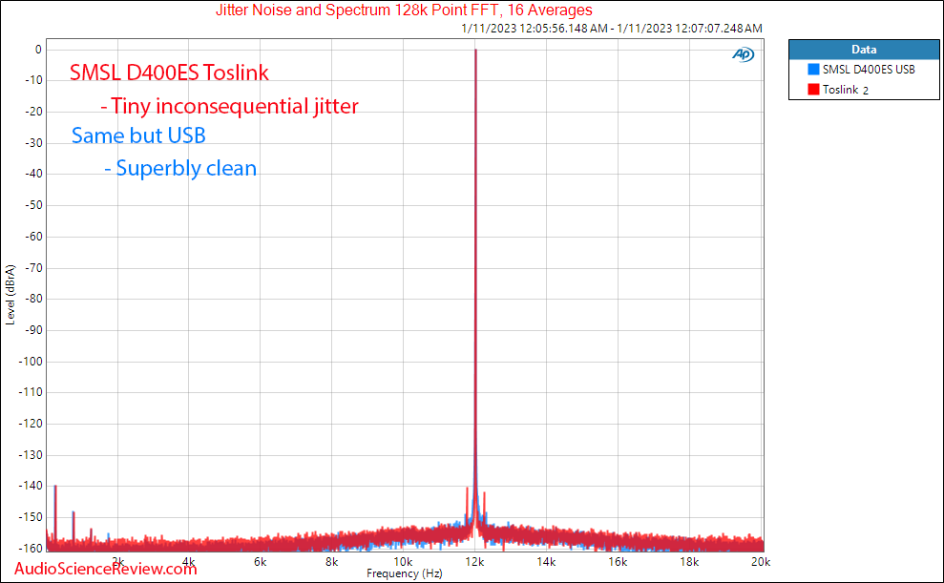
Task: Click the 'Frequency (Hz)' axis label
Action: coord(405,573)
